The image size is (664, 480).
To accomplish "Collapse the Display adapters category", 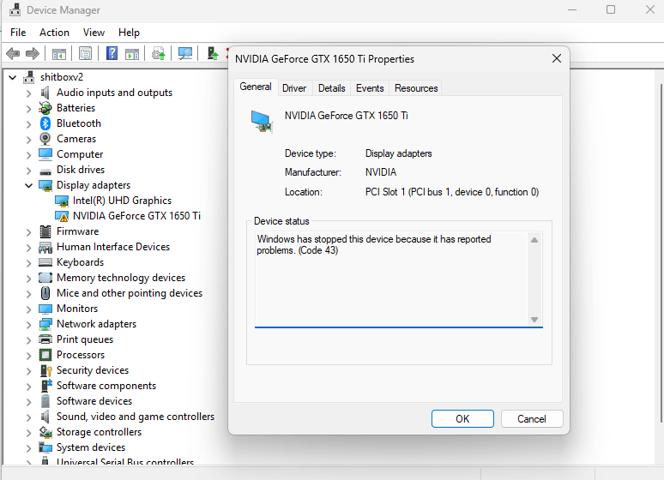I will click(29, 185).
